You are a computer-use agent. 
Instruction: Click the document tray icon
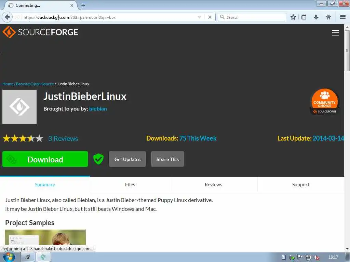(x=283, y=257)
